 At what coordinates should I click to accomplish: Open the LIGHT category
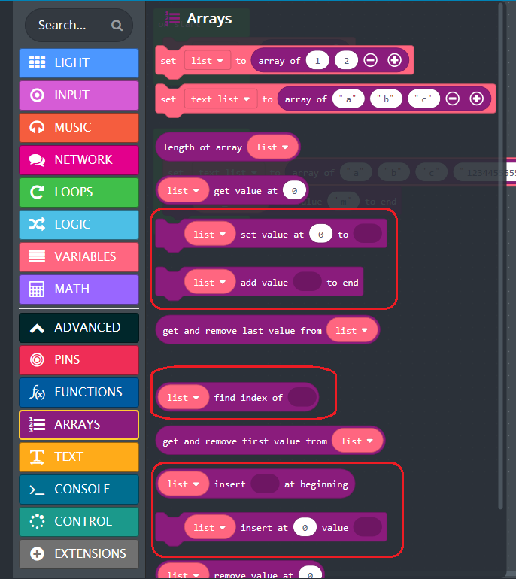point(79,62)
